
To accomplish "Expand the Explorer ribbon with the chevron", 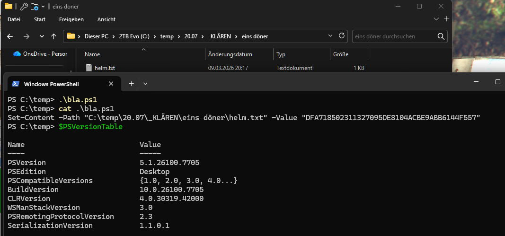I will pos(436,19).
